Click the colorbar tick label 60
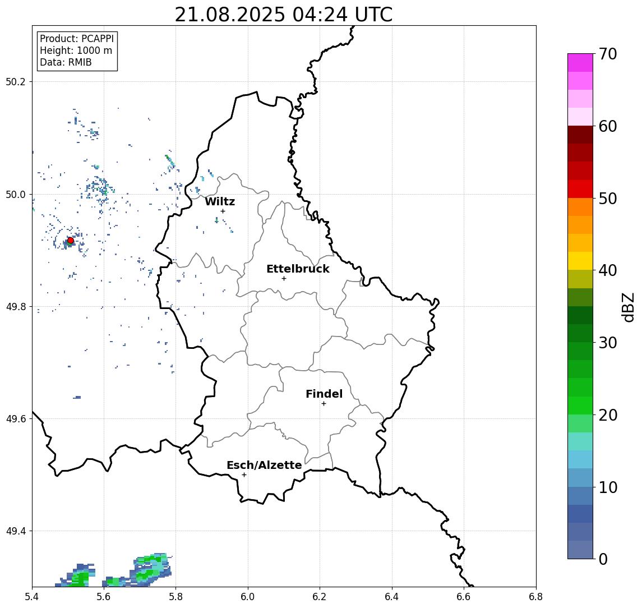 pos(608,126)
